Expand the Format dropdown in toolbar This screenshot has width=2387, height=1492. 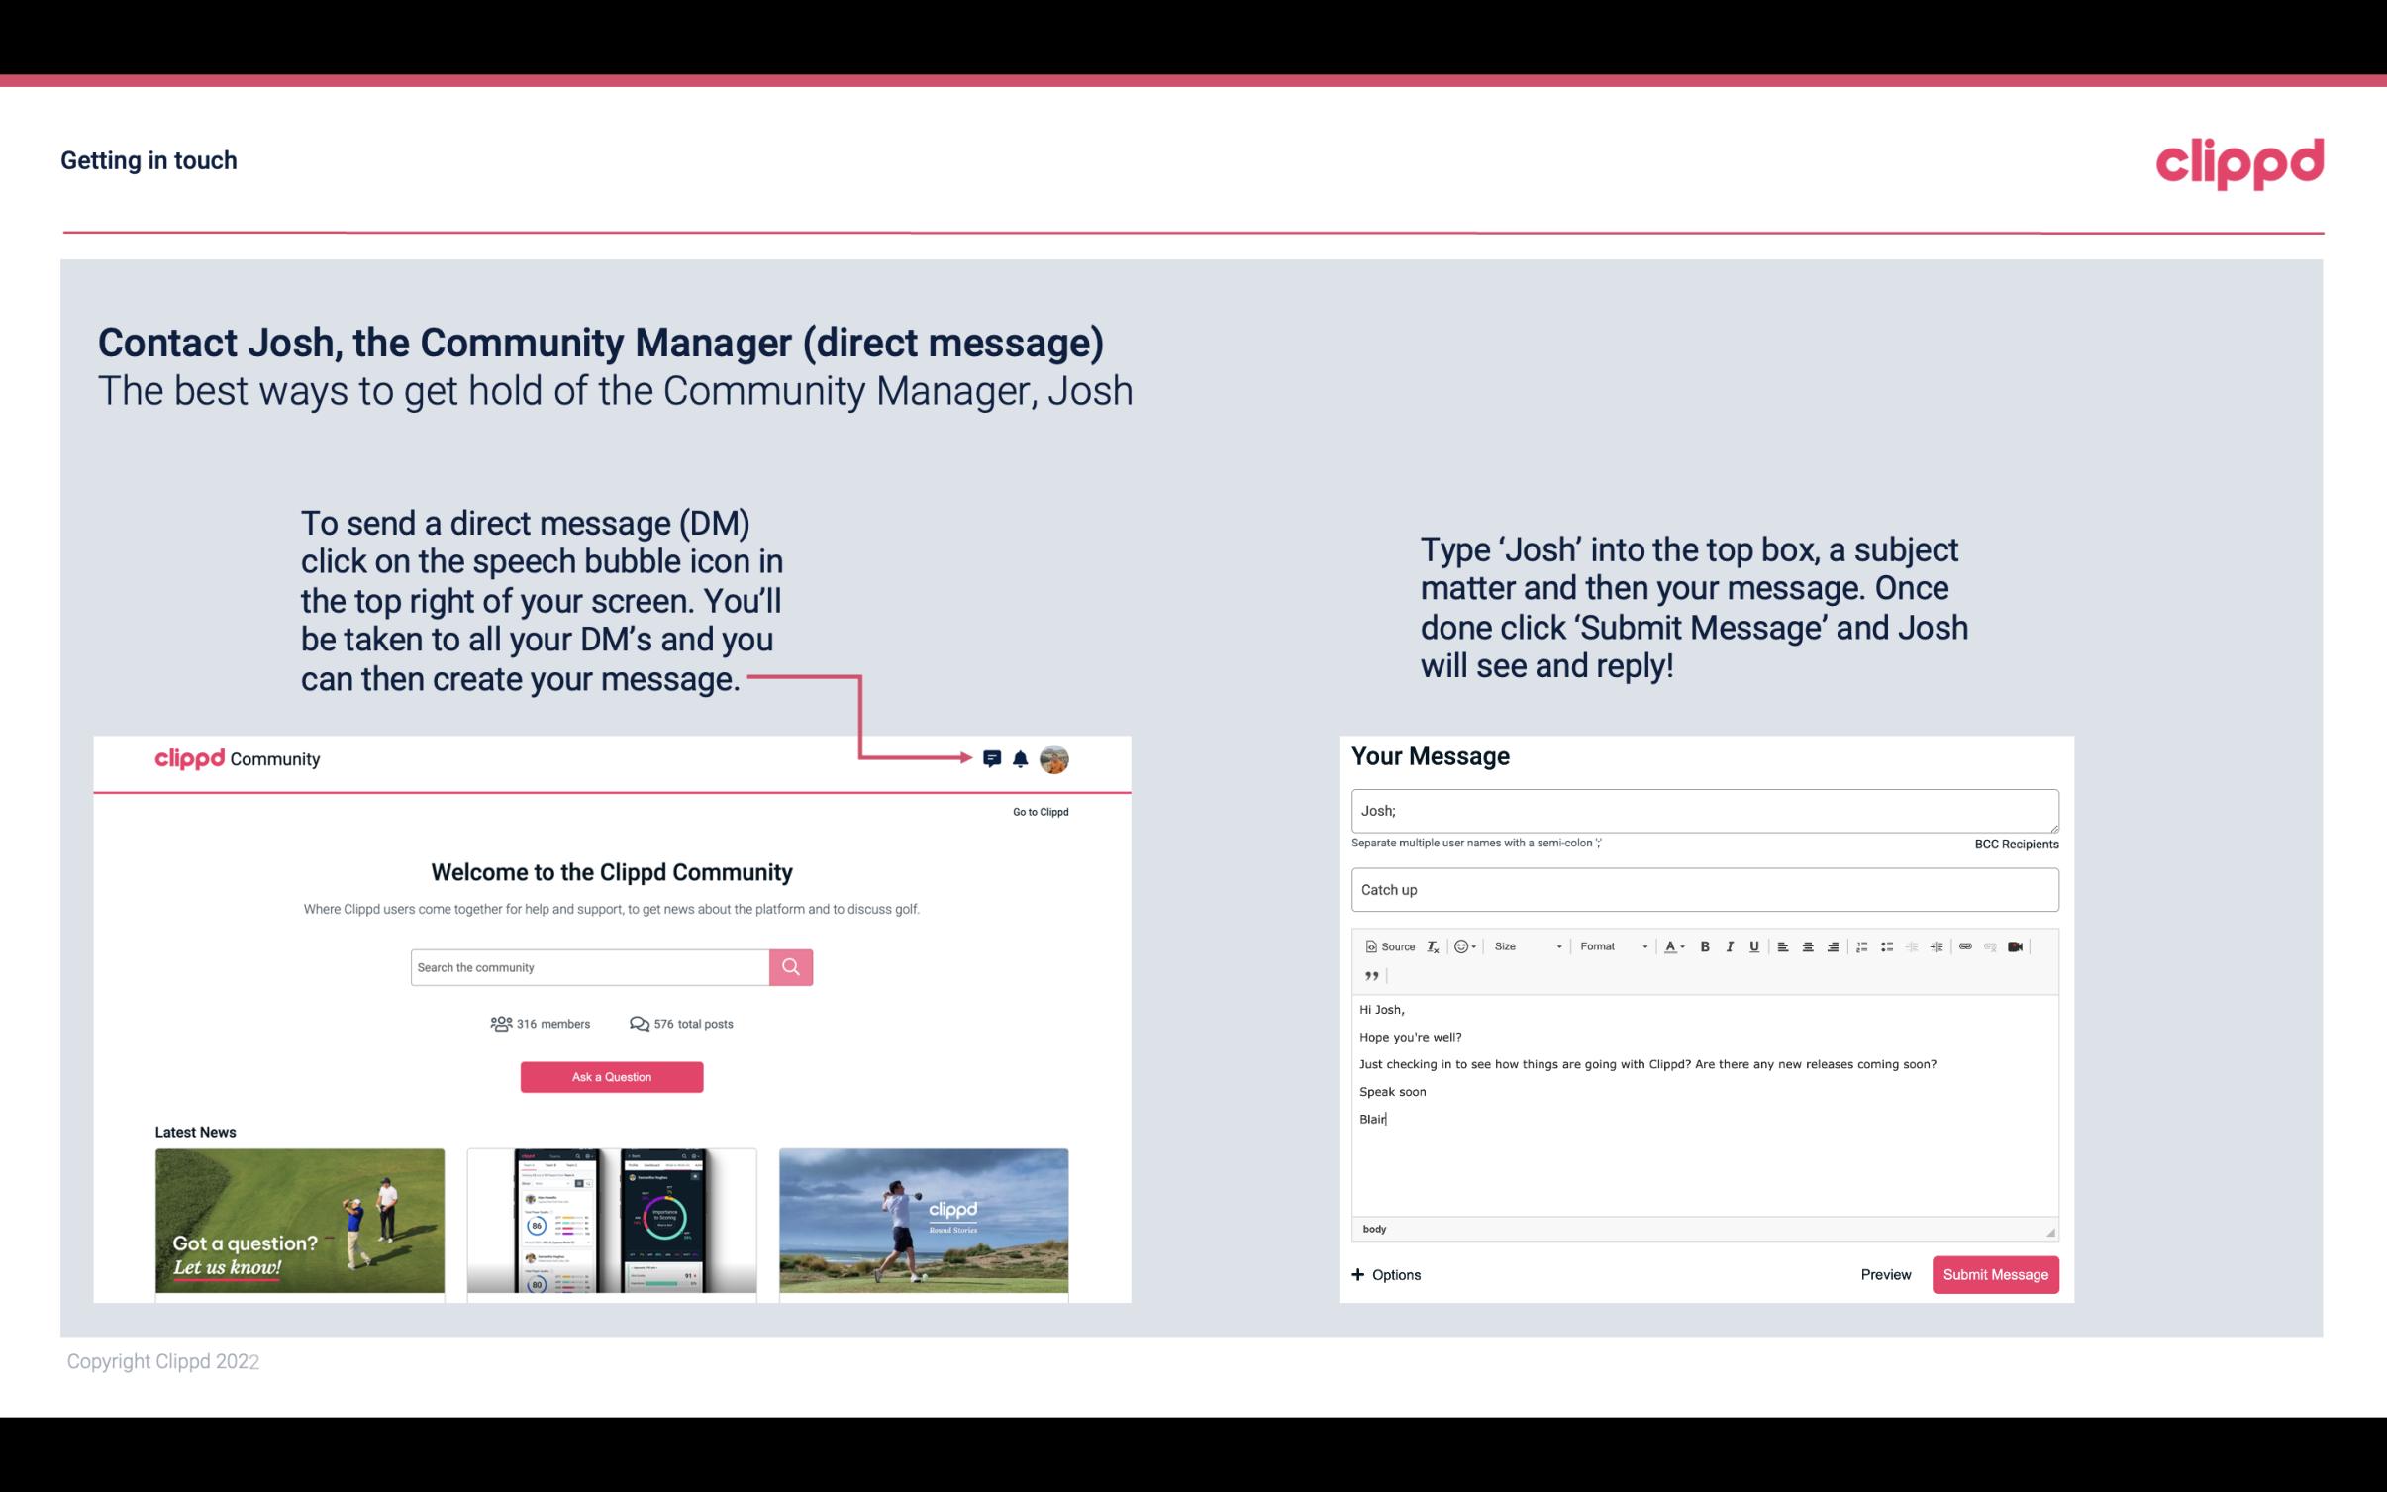1607,945
